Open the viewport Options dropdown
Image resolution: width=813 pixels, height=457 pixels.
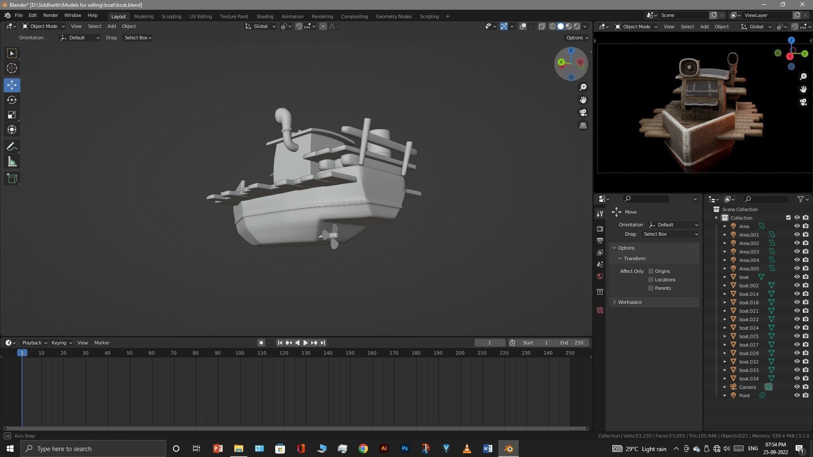[x=577, y=38]
